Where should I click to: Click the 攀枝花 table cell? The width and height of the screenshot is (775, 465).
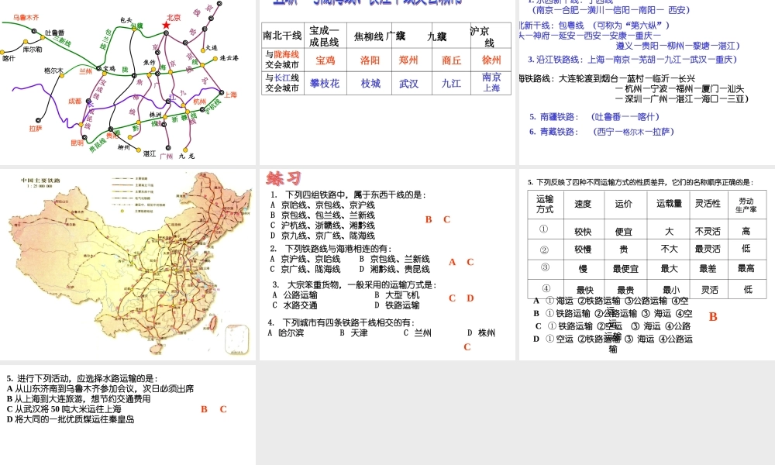325,84
